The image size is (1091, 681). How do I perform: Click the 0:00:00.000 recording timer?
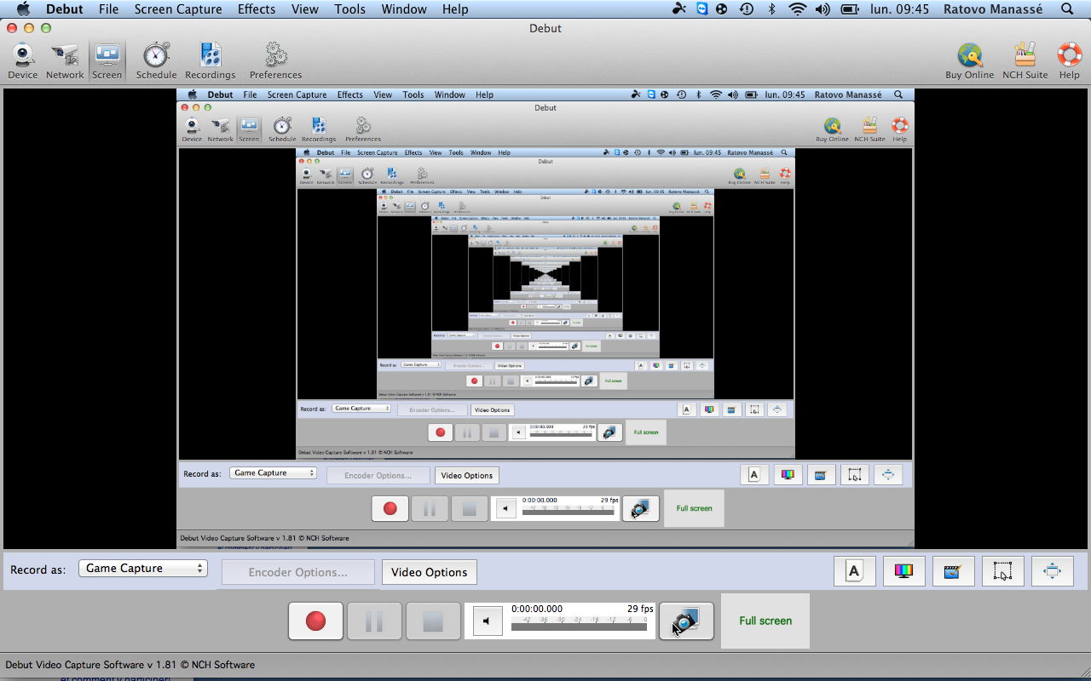pyautogui.click(x=537, y=609)
